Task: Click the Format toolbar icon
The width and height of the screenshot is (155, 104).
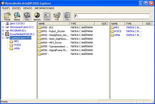Action: (7, 16)
